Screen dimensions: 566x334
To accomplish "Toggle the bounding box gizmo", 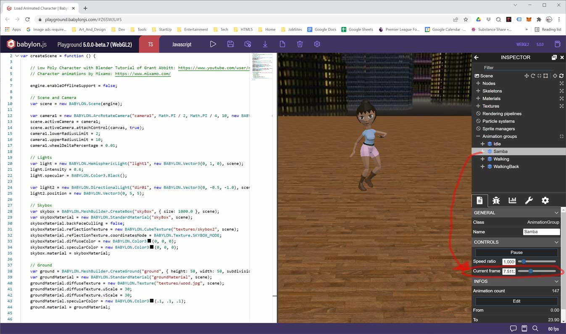I will point(545,76).
